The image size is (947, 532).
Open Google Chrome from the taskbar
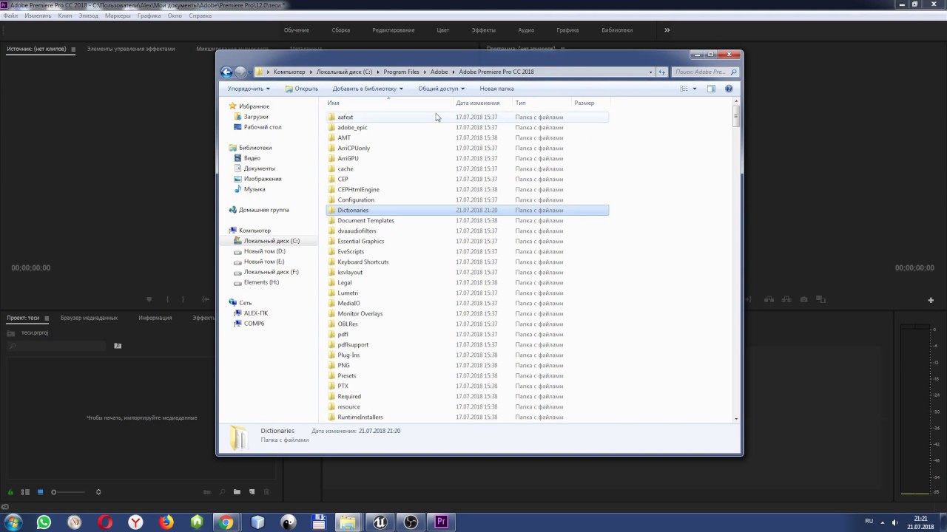click(x=226, y=522)
